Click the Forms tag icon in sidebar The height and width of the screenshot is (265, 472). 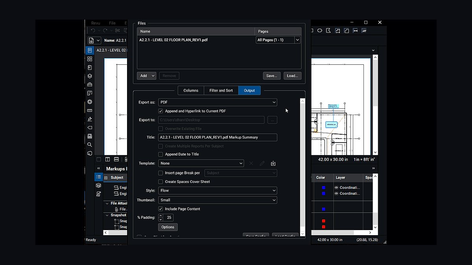pyautogui.click(x=90, y=128)
